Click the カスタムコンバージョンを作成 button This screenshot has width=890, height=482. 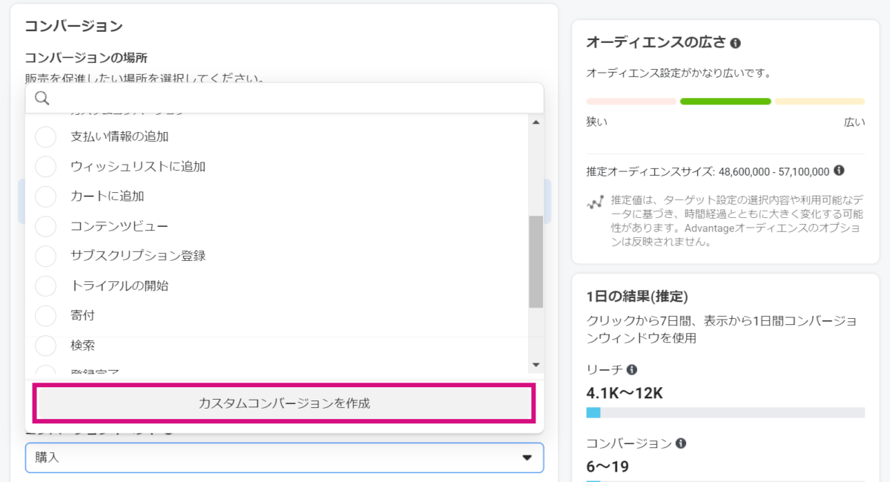pos(284,403)
